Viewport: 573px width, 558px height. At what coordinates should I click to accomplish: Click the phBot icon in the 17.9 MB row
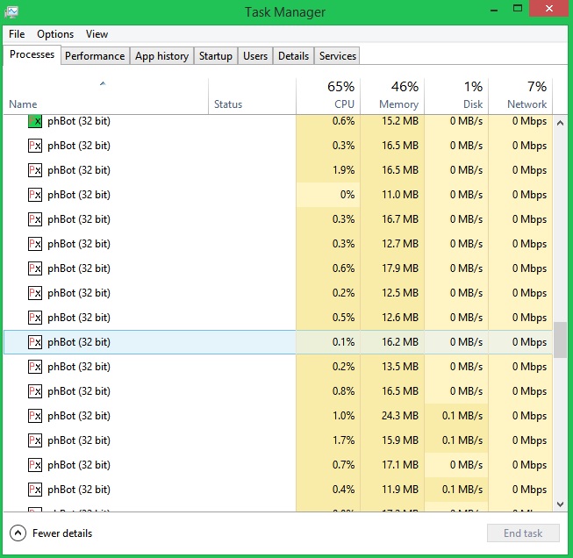point(35,268)
